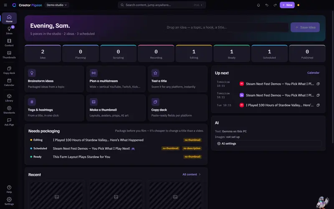Click the Creator Pigeon logo
The width and height of the screenshot is (334, 209).
(27, 5)
